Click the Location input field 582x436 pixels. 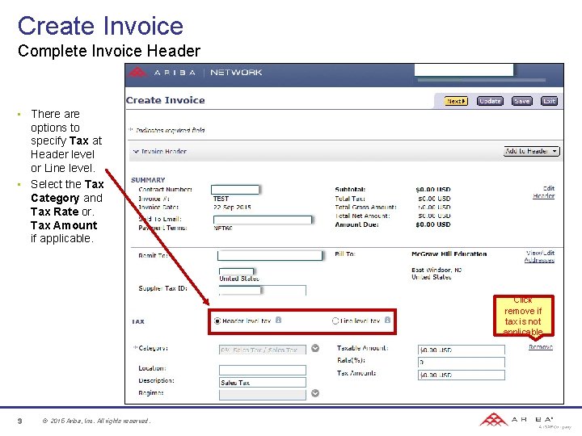tap(263, 370)
